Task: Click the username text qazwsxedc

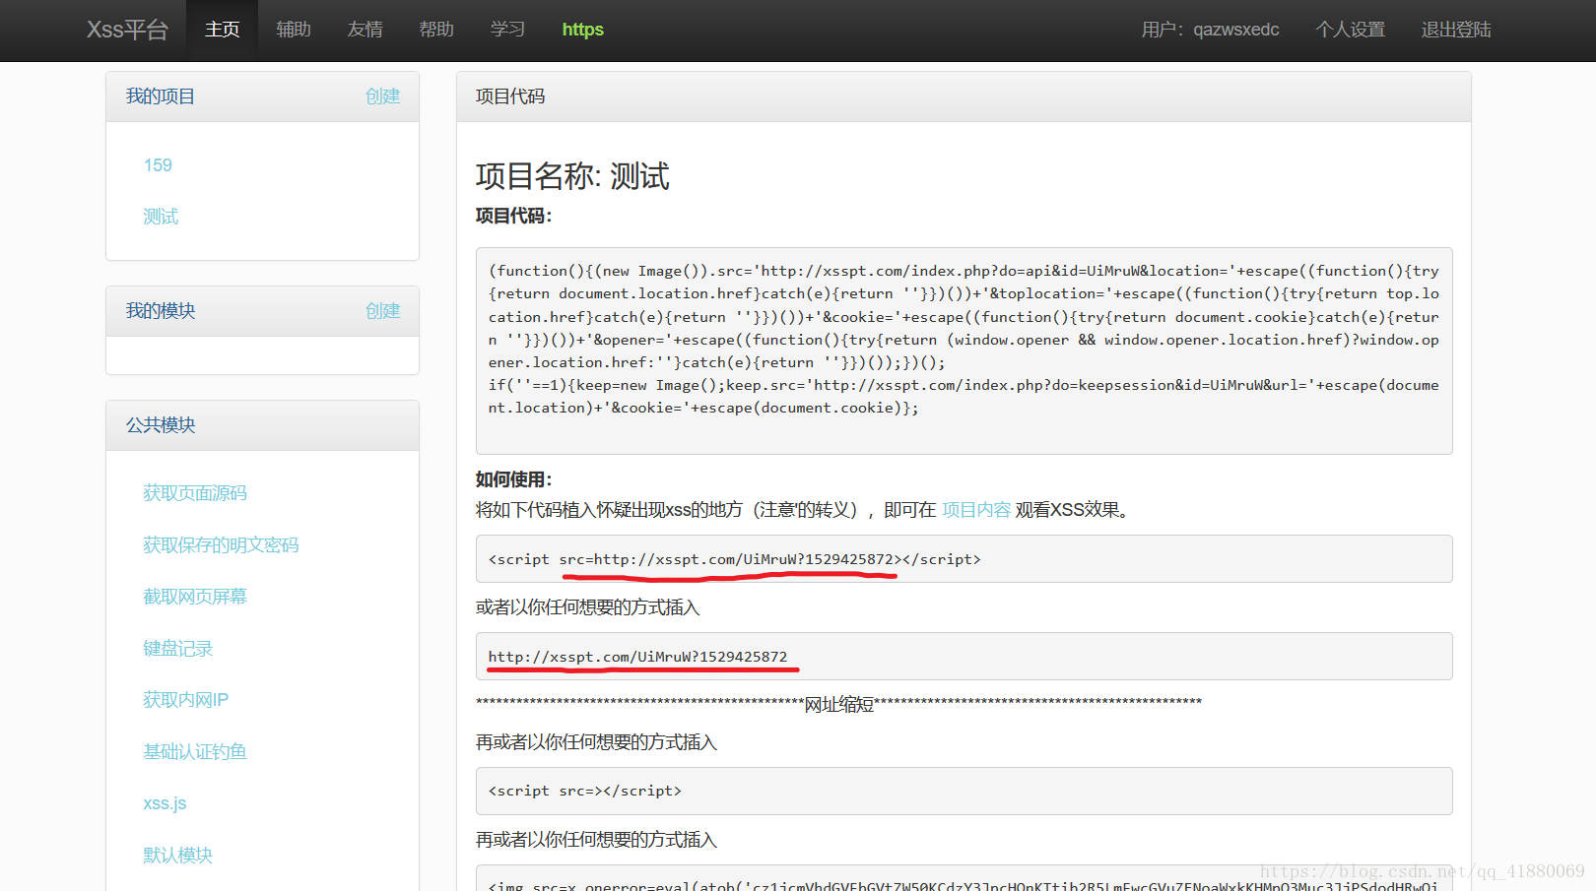Action: coord(1235,30)
